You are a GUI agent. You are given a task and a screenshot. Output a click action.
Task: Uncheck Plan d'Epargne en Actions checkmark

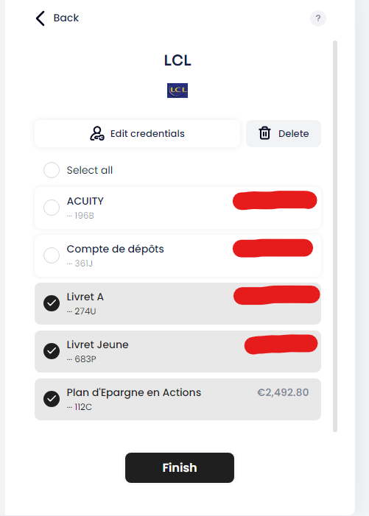coord(52,399)
